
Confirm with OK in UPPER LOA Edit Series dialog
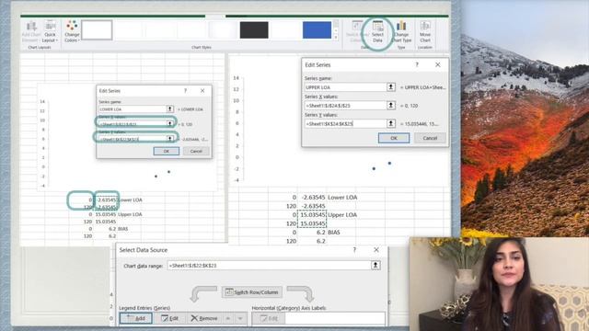pos(394,138)
